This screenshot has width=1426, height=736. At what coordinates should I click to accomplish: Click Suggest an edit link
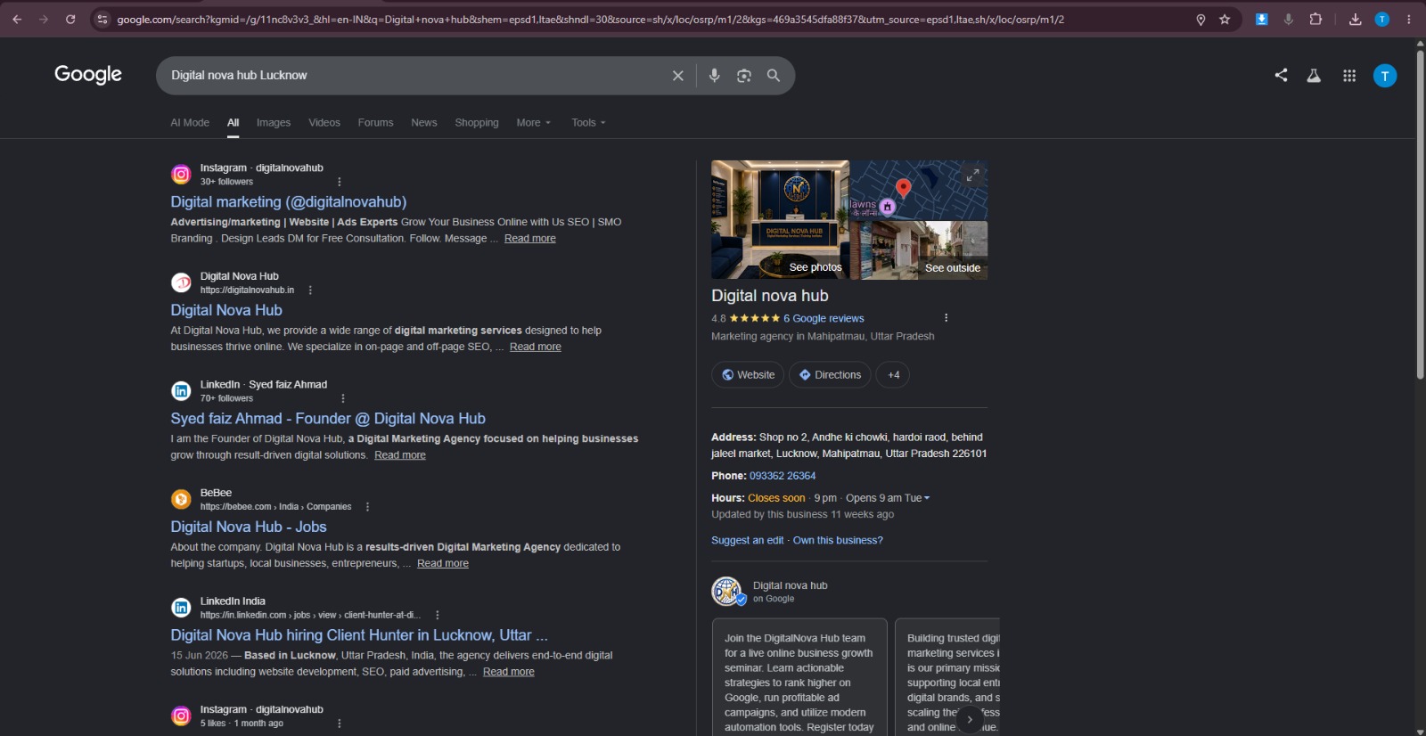tap(748, 541)
